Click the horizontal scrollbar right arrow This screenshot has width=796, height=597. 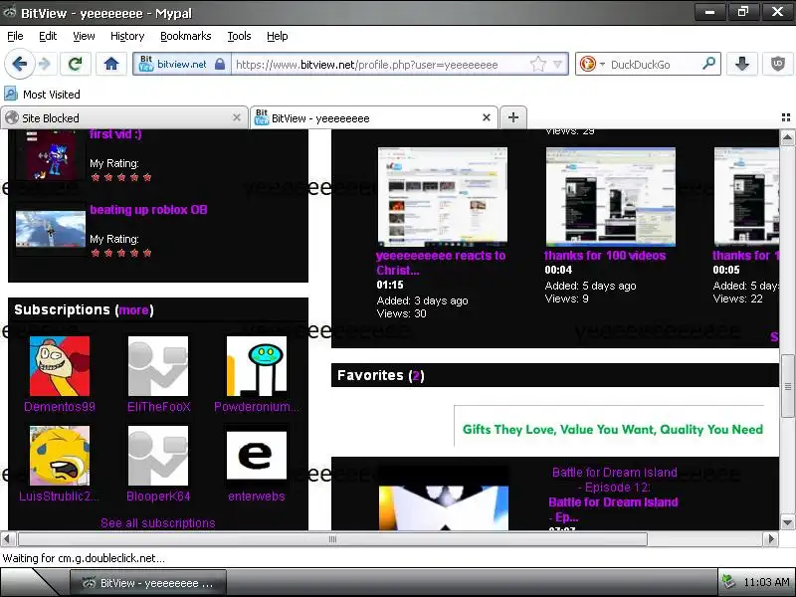coord(771,538)
